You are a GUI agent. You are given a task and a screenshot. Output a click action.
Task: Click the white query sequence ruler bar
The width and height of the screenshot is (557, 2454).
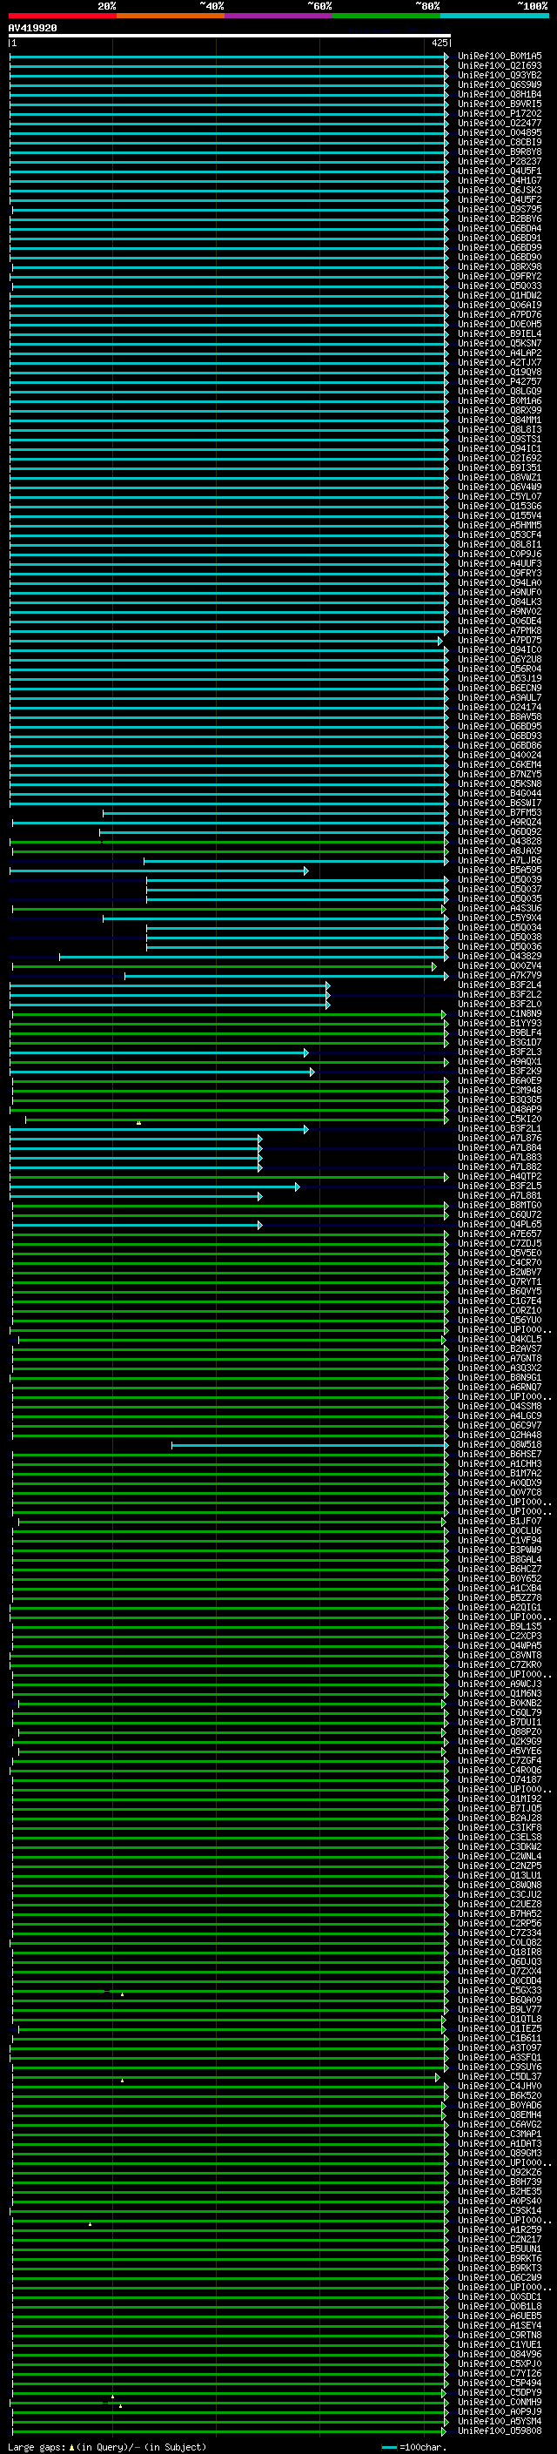tap(230, 35)
